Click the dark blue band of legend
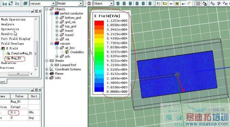This screenshot has width=230, height=127. tap(99, 89)
